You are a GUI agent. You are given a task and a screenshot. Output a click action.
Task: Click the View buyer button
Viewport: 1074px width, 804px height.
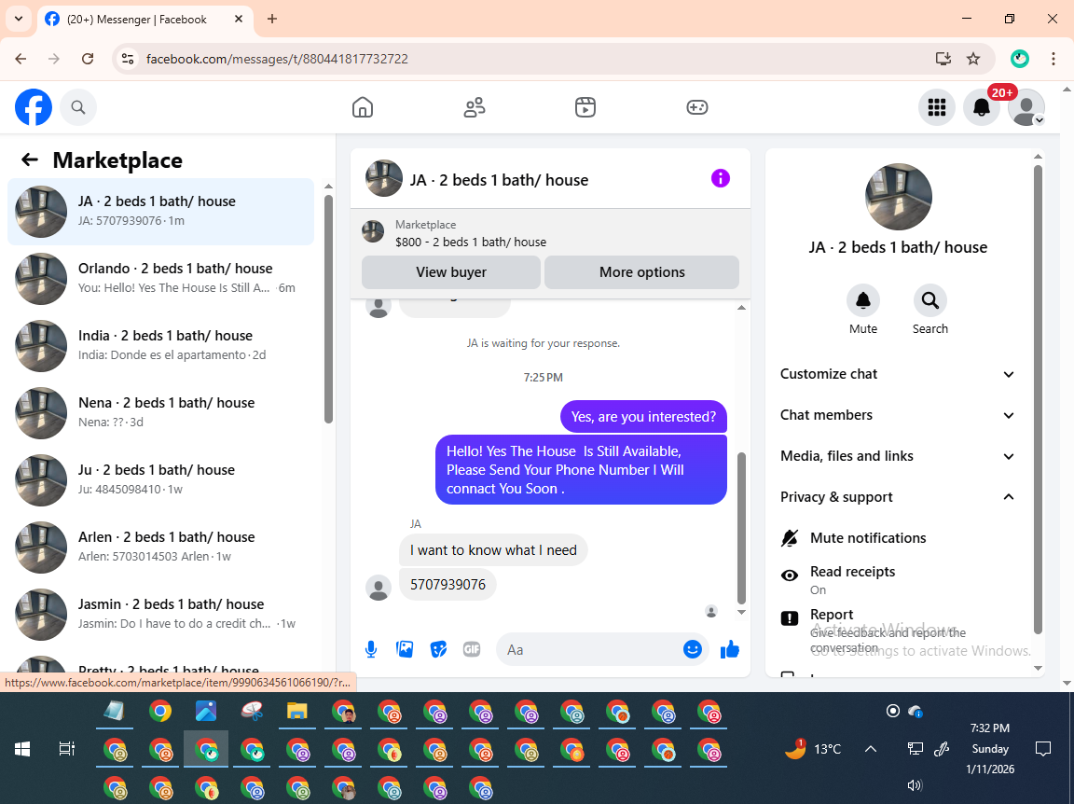click(x=451, y=272)
